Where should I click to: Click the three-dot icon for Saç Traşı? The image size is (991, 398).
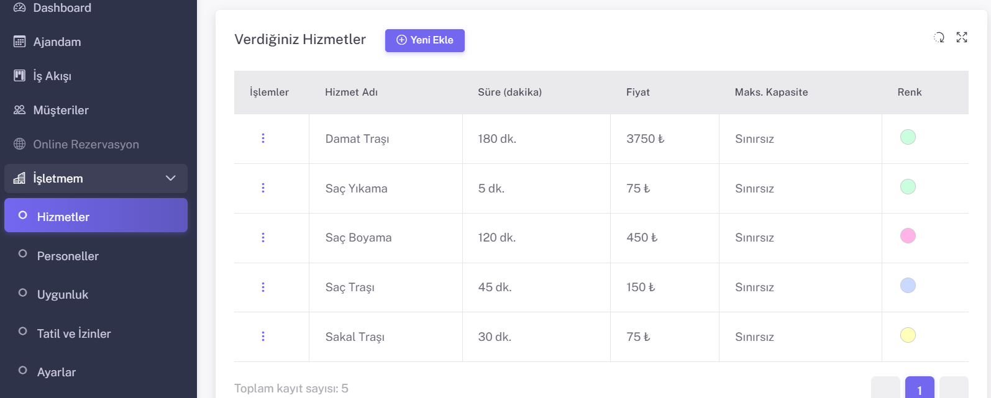click(263, 287)
